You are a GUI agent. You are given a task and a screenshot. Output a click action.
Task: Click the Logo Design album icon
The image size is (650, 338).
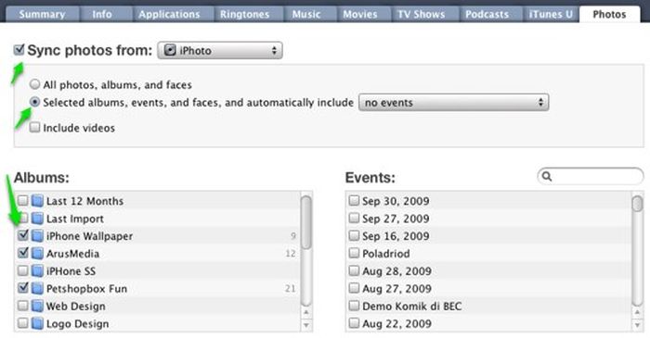point(37,323)
